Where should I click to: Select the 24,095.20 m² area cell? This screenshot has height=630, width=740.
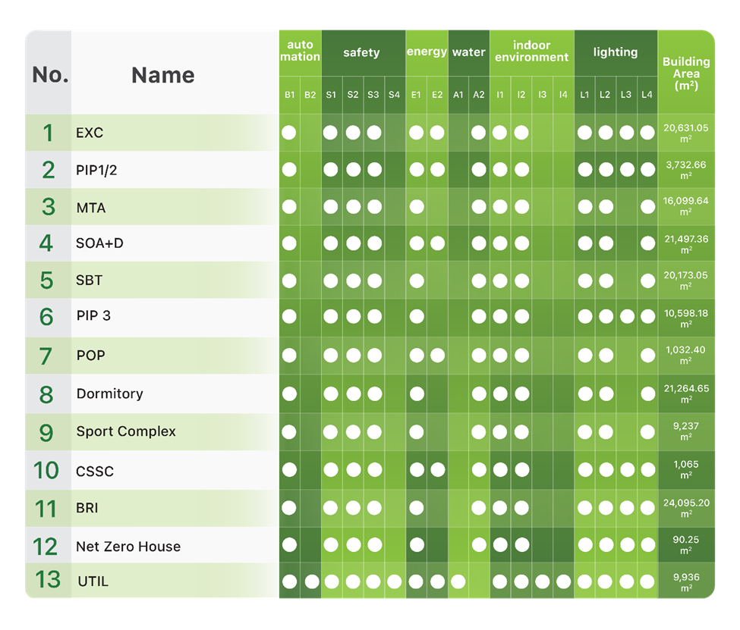click(x=686, y=507)
